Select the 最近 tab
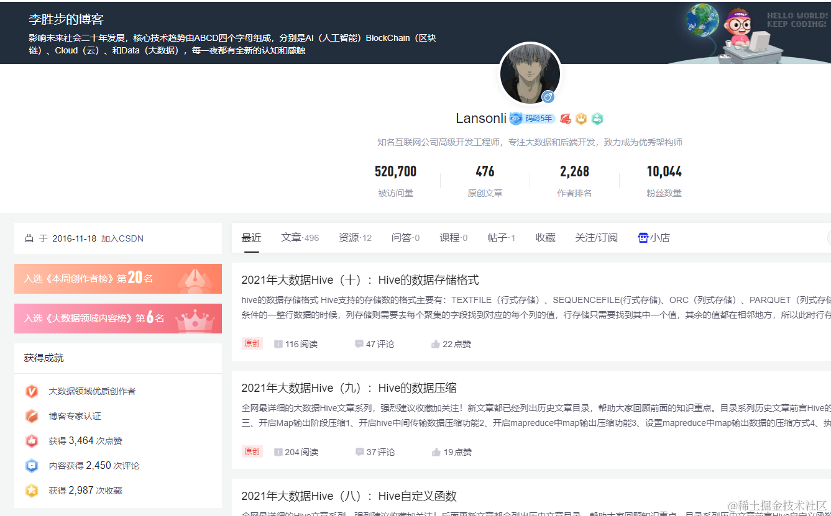The height and width of the screenshot is (516, 831). [x=252, y=238]
